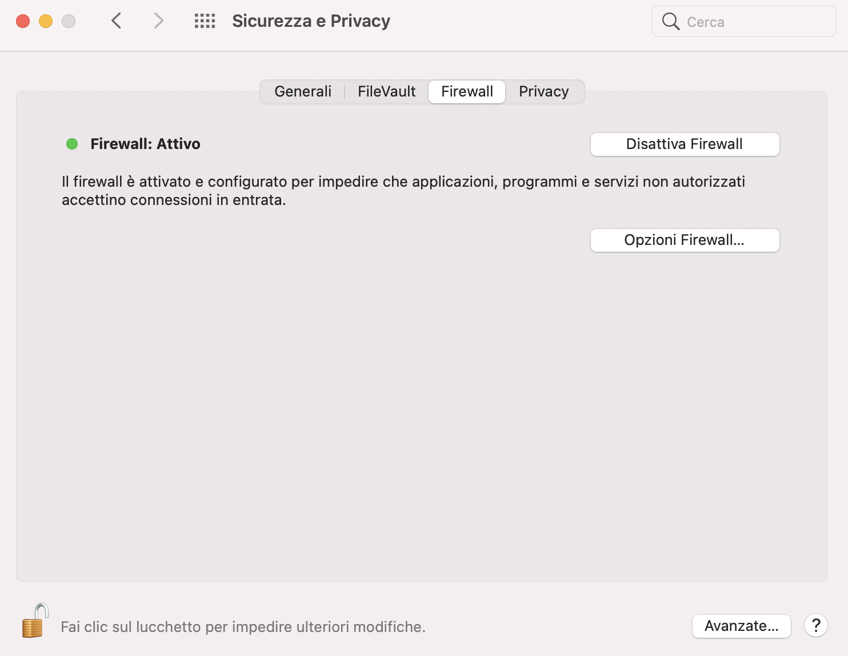Select the Privacy tab
This screenshot has width=848, height=656.
click(x=543, y=92)
